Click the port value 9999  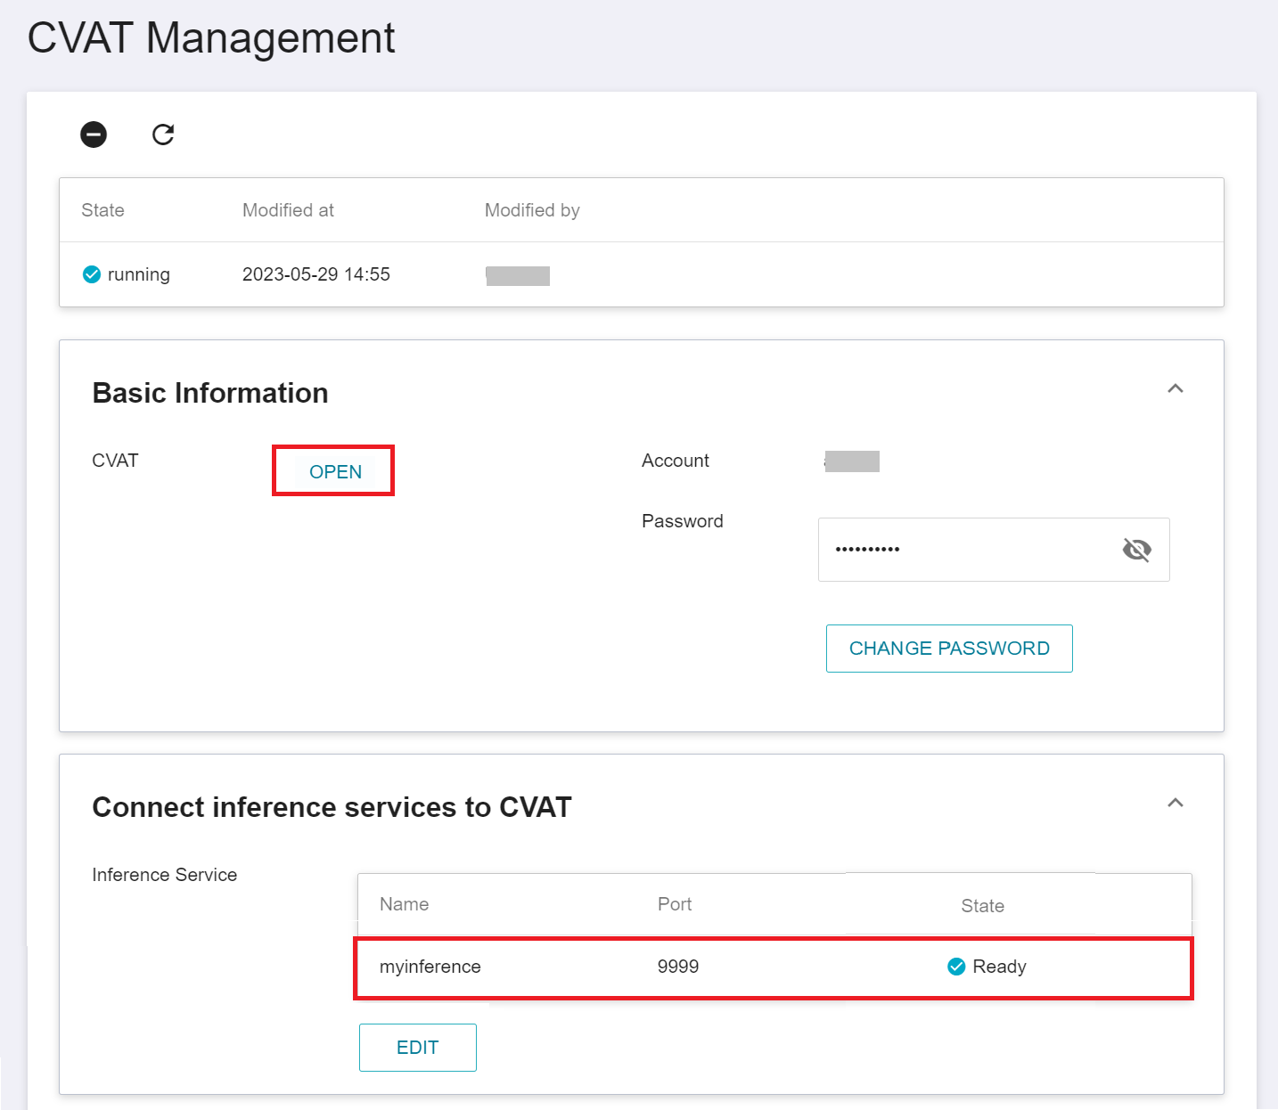pyautogui.click(x=678, y=967)
